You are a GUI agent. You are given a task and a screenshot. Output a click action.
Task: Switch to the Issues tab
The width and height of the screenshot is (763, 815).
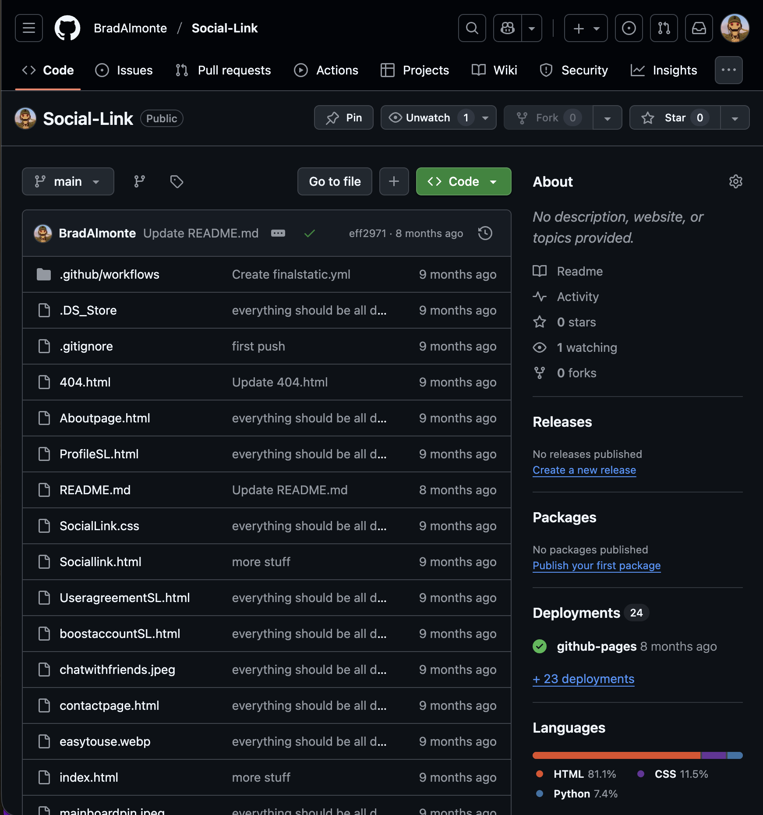click(124, 70)
